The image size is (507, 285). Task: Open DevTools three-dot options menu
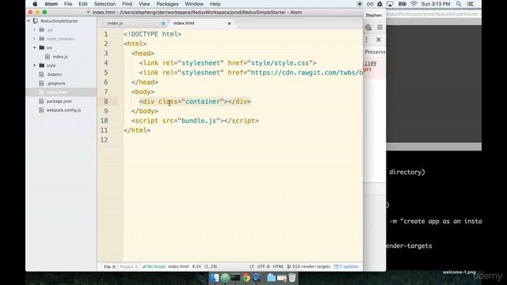click(x=366, y=40)
